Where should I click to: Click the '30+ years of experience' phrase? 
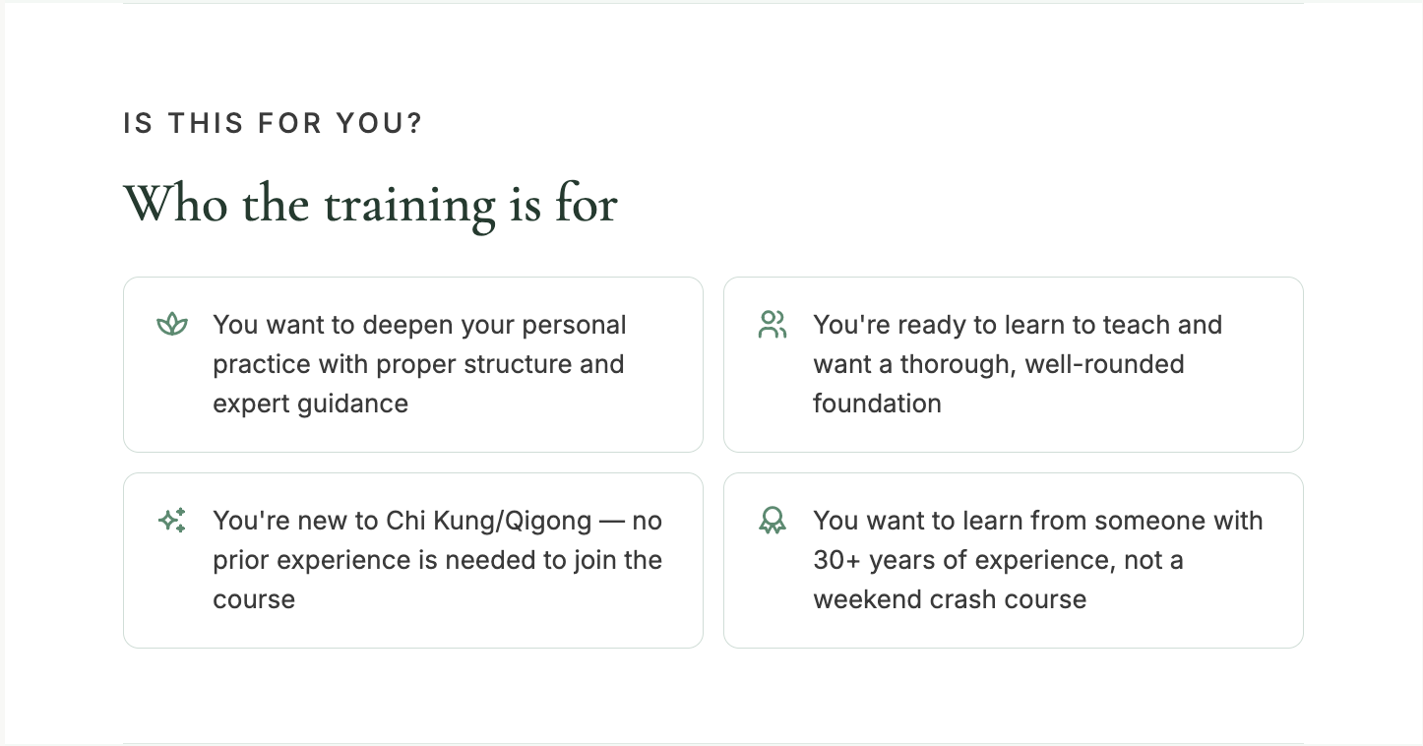(x=958, y=560)
